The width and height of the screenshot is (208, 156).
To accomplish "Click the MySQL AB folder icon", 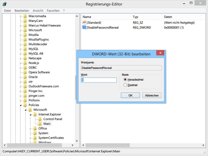I will click(x=25, y=54).
